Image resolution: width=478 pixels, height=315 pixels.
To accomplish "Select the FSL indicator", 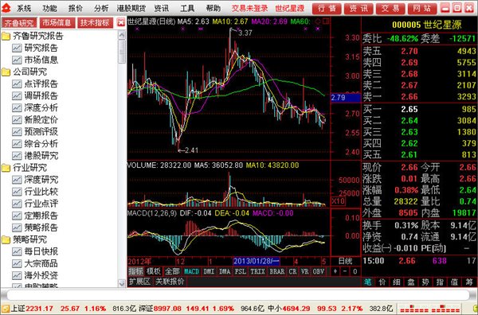I will pos(241,271).
